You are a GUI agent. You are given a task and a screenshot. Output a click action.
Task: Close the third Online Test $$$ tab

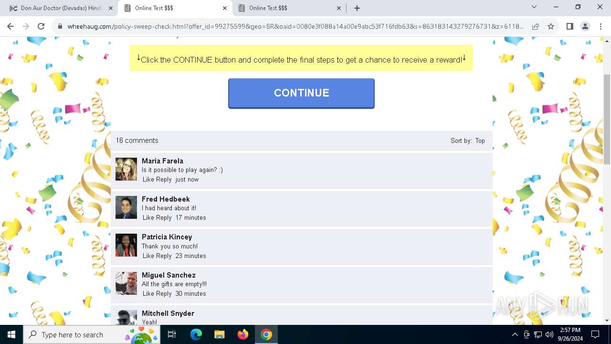click(339, 8)
